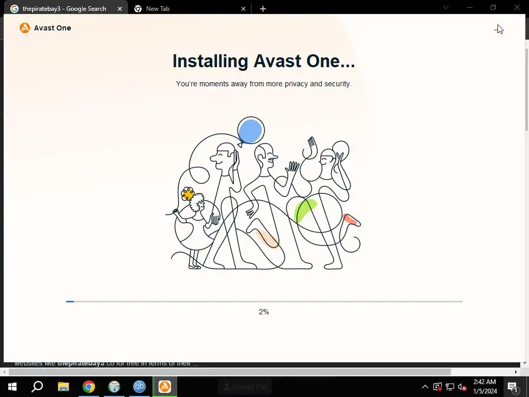Click the Avast One taskbar icon

point(165,387)
